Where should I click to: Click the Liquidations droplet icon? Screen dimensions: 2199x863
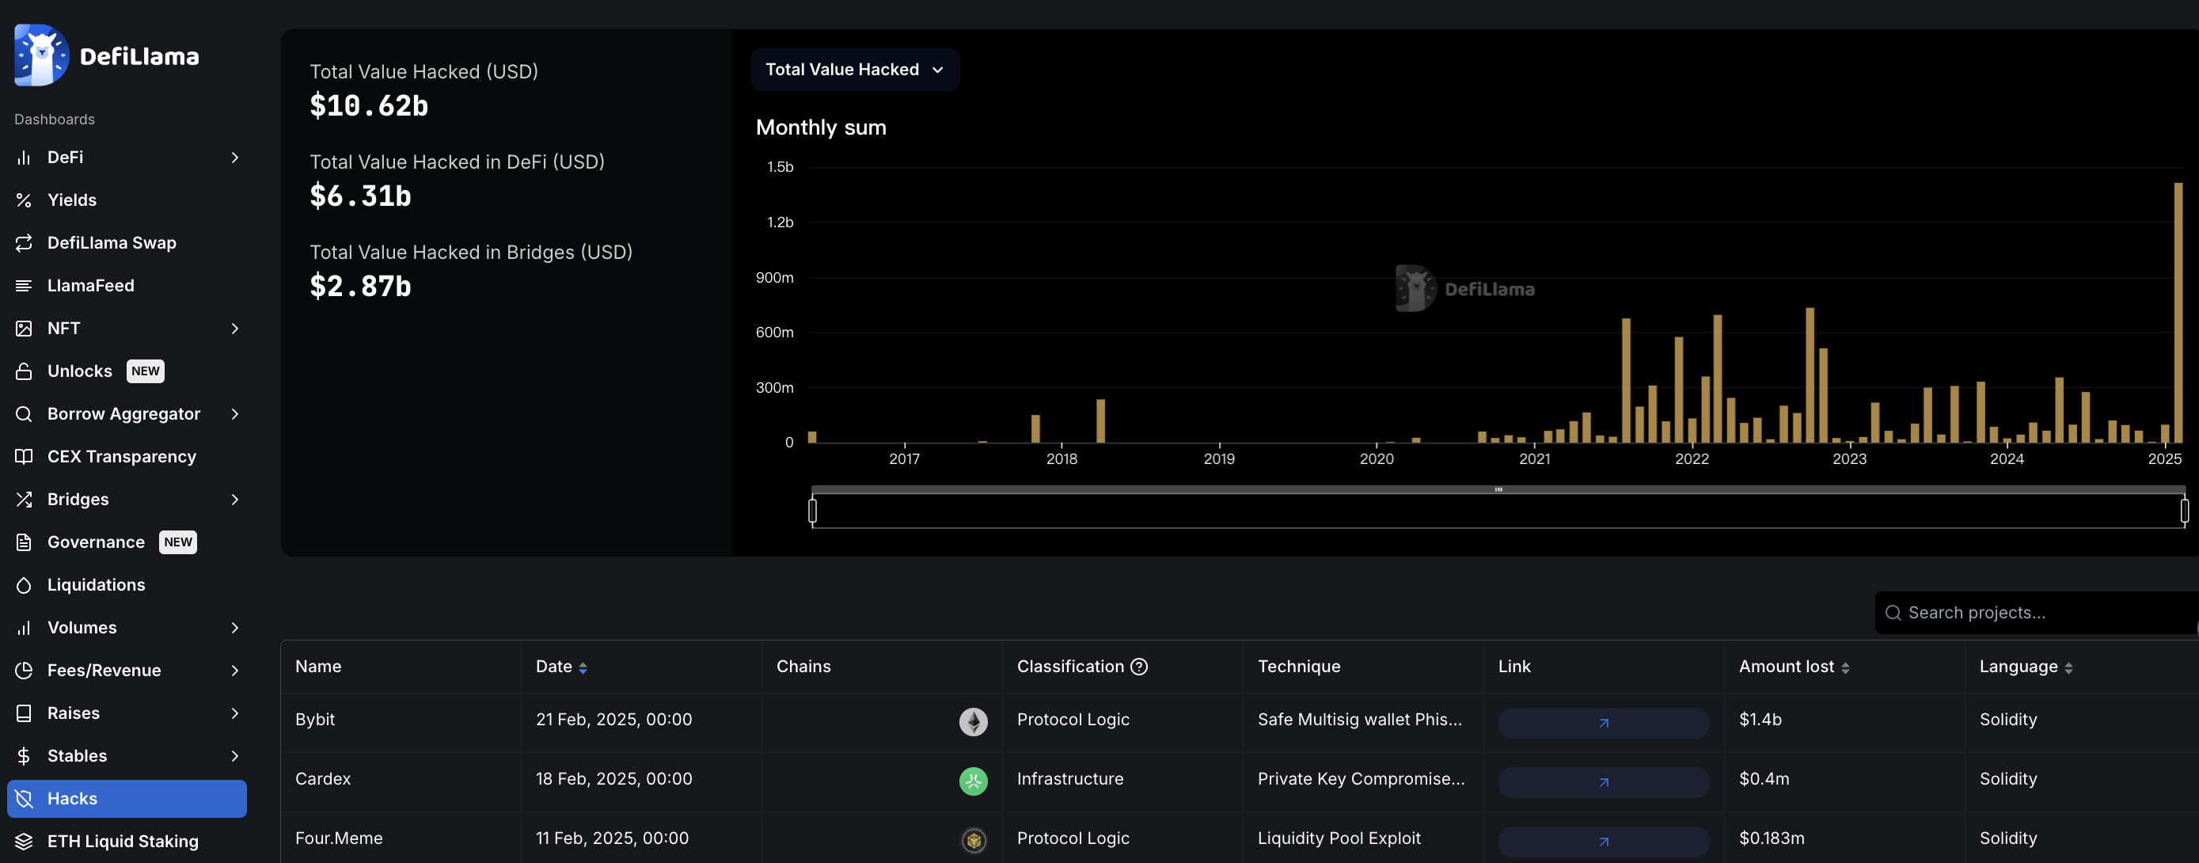point(24,585)
